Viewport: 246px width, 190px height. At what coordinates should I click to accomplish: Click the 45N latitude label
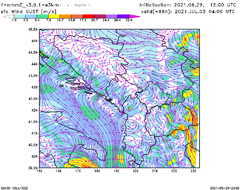click(x=34, y=41)
